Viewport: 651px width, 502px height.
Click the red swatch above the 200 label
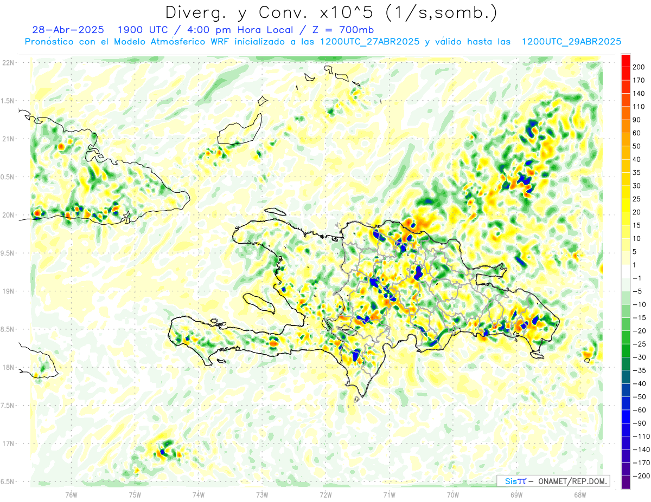pyautogui.click(x=626, y=61)
